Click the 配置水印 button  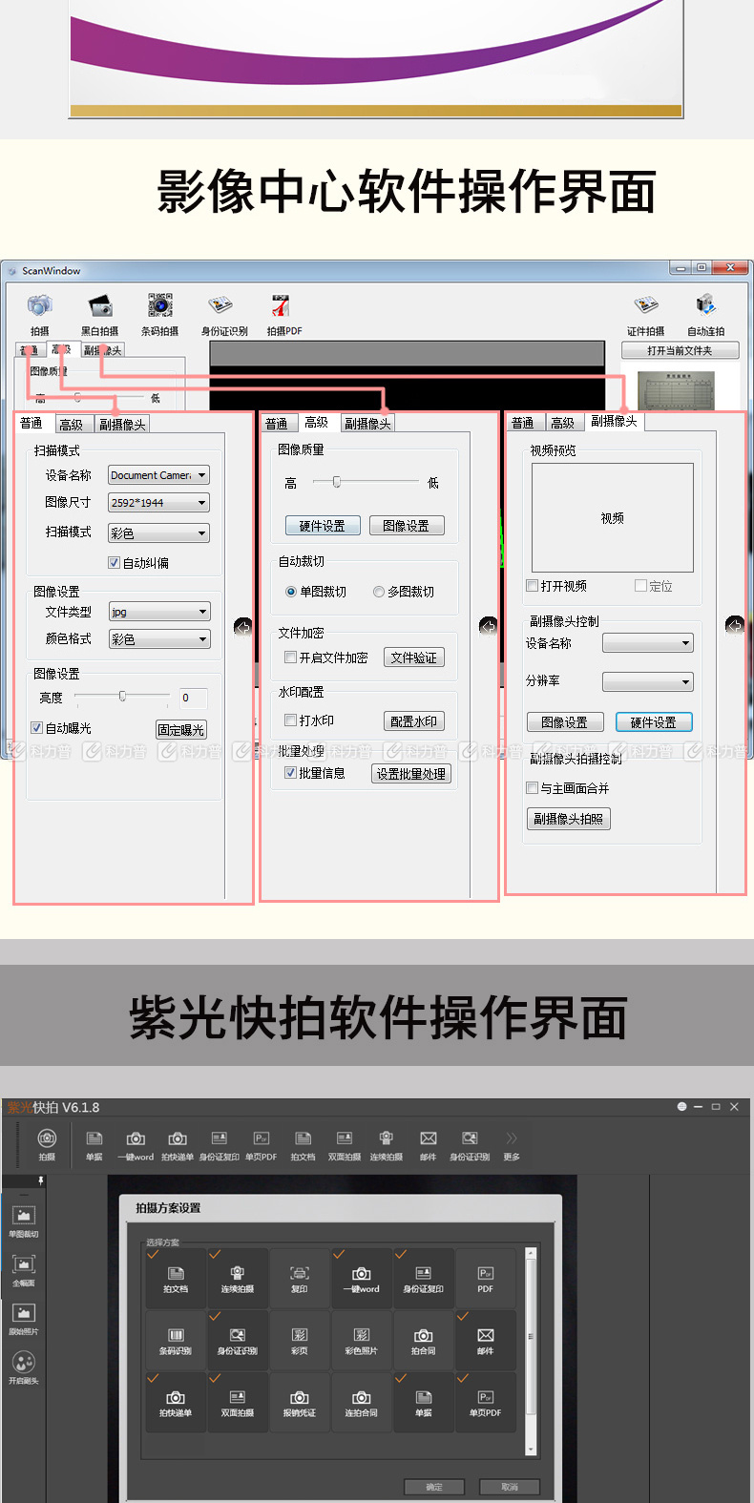coord(413,721)
